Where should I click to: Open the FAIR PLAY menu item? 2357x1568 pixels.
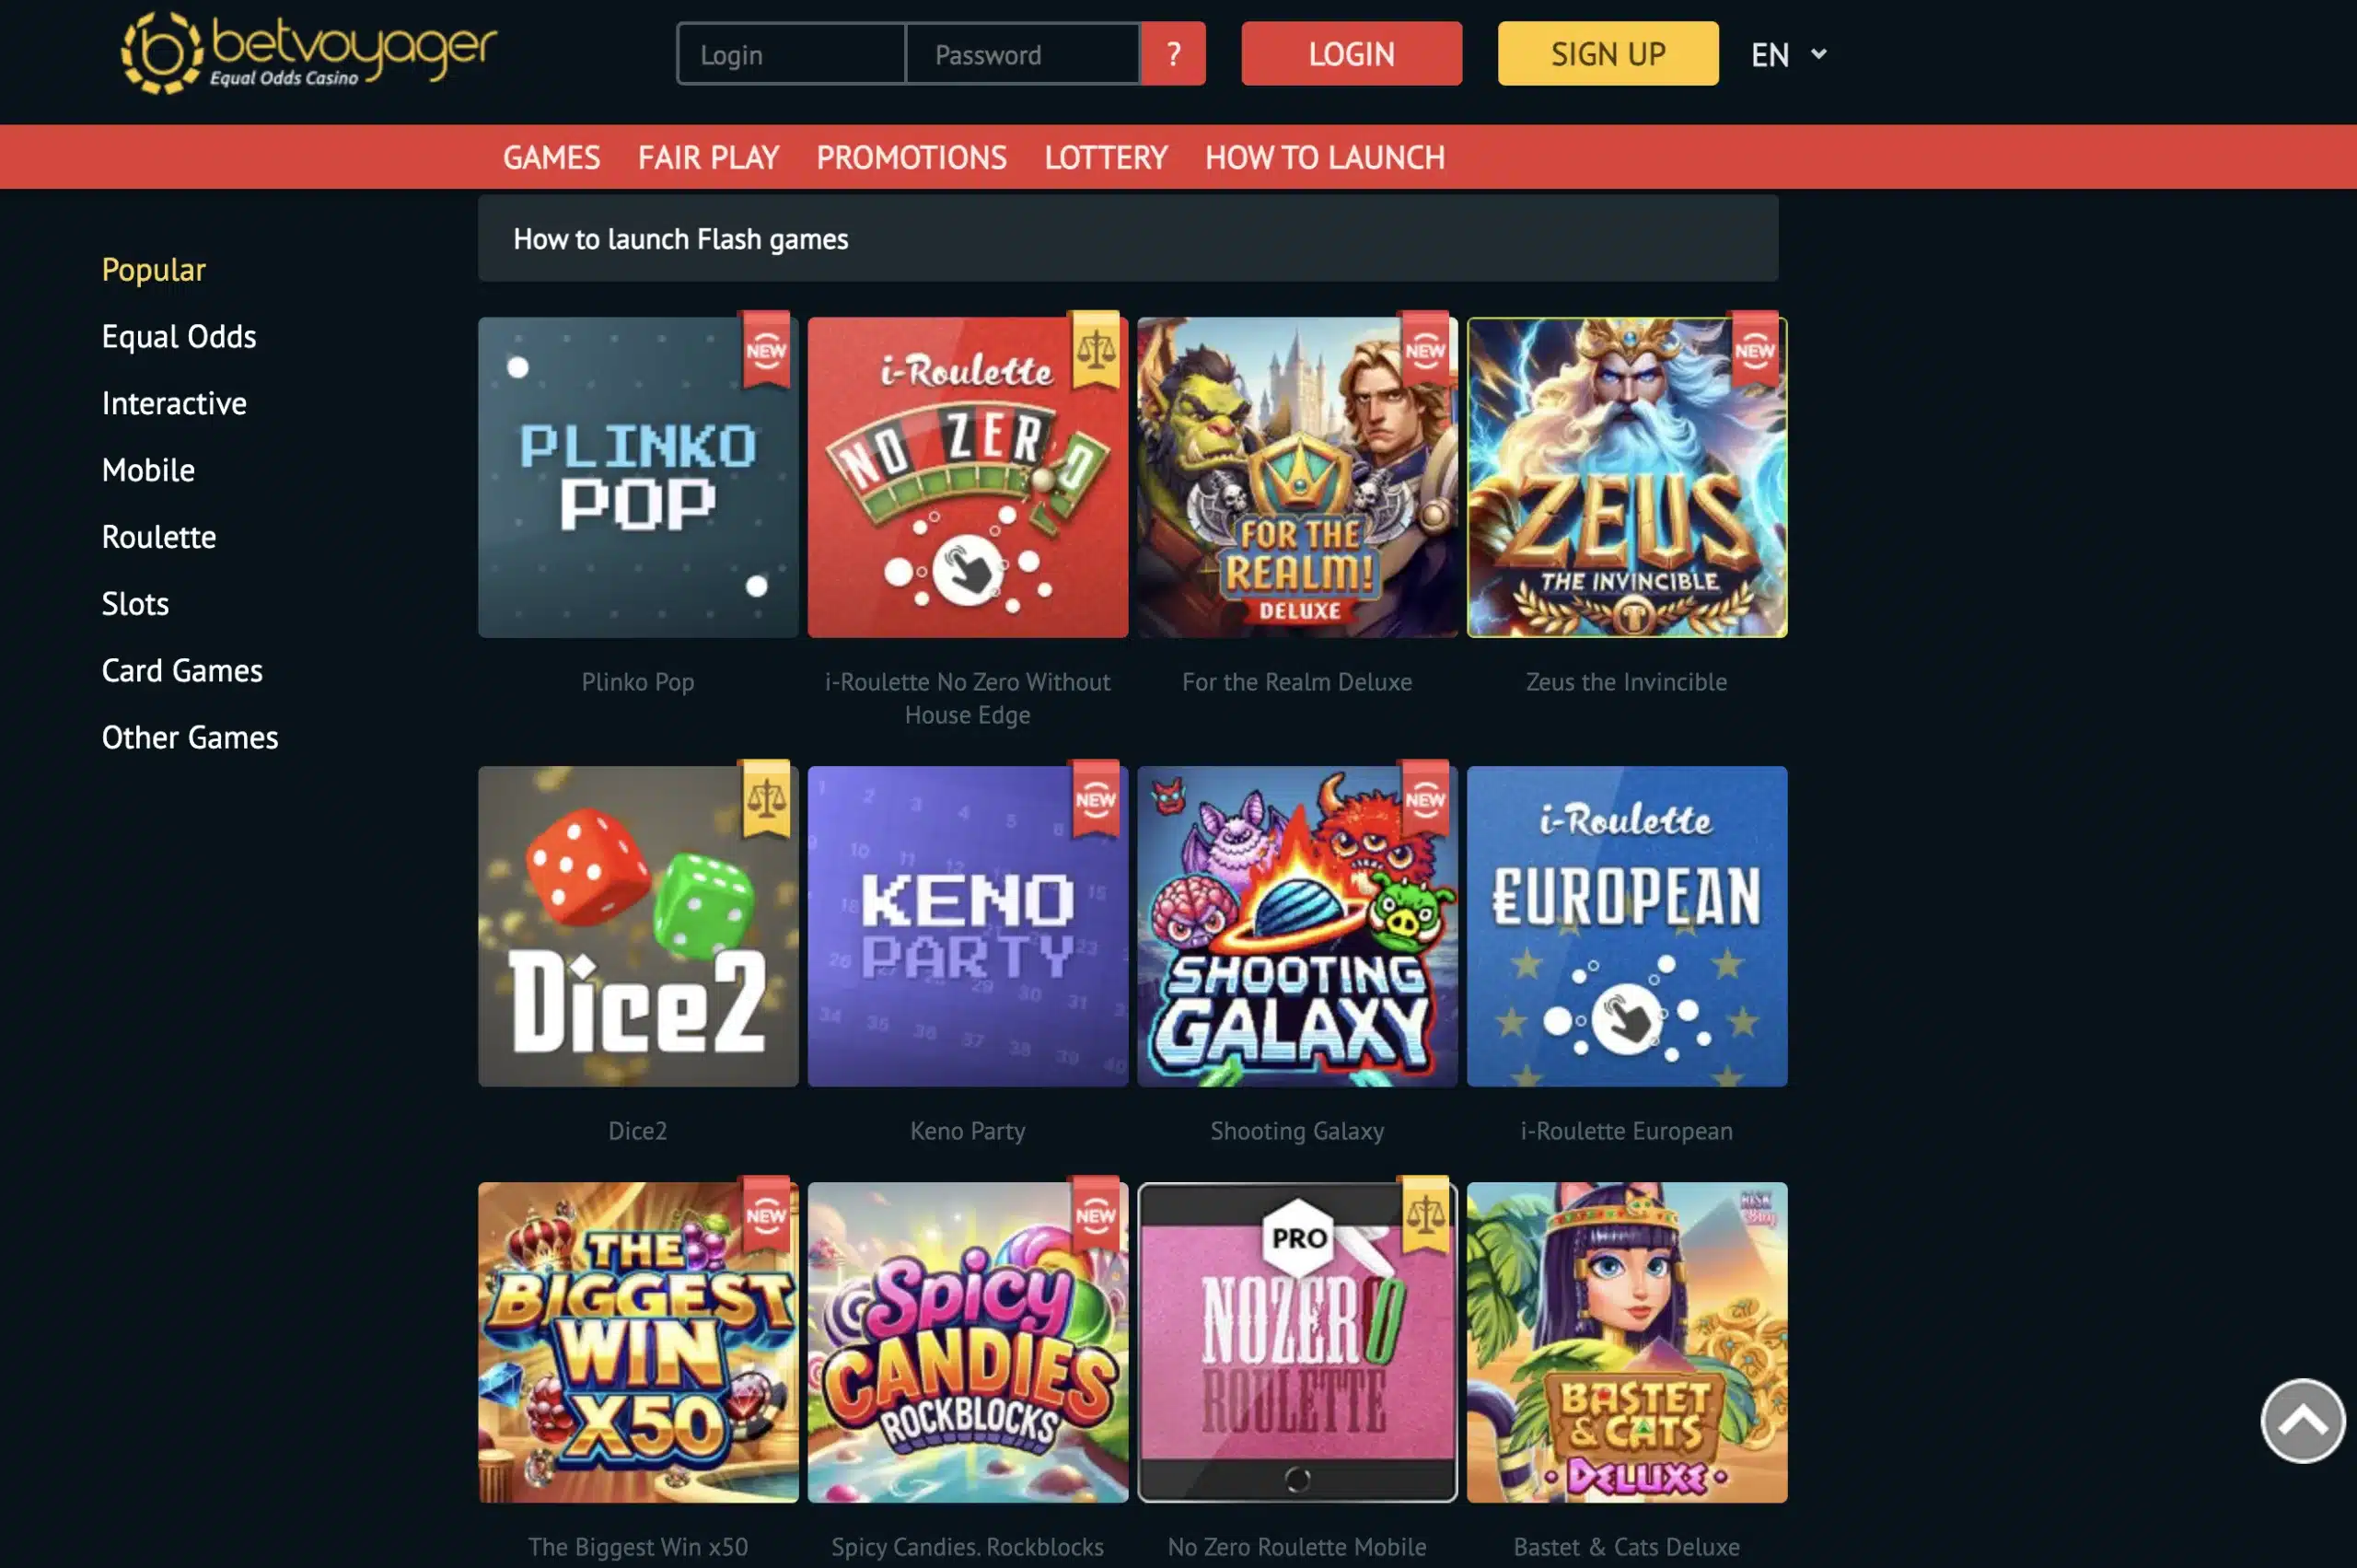pyautogui.click(x=708, y=157)
